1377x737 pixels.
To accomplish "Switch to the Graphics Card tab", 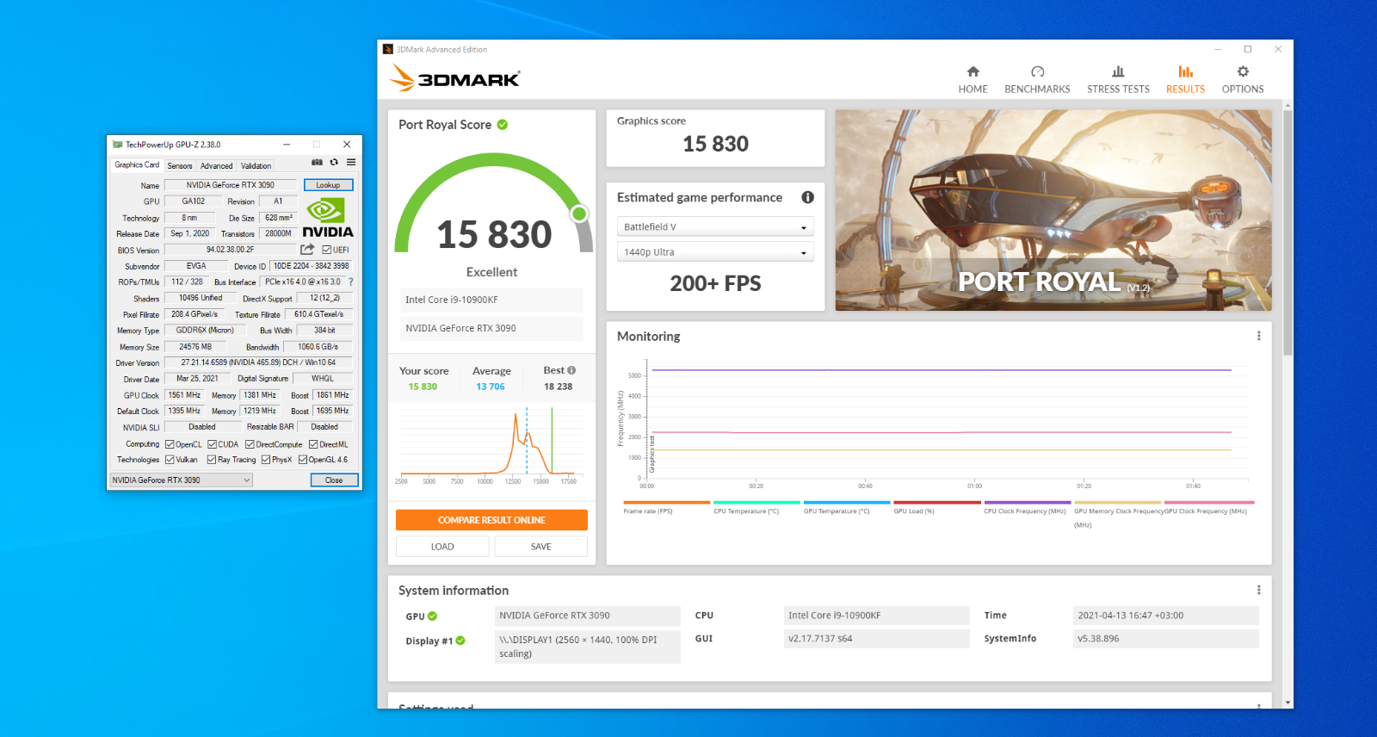I will point(137,165).
